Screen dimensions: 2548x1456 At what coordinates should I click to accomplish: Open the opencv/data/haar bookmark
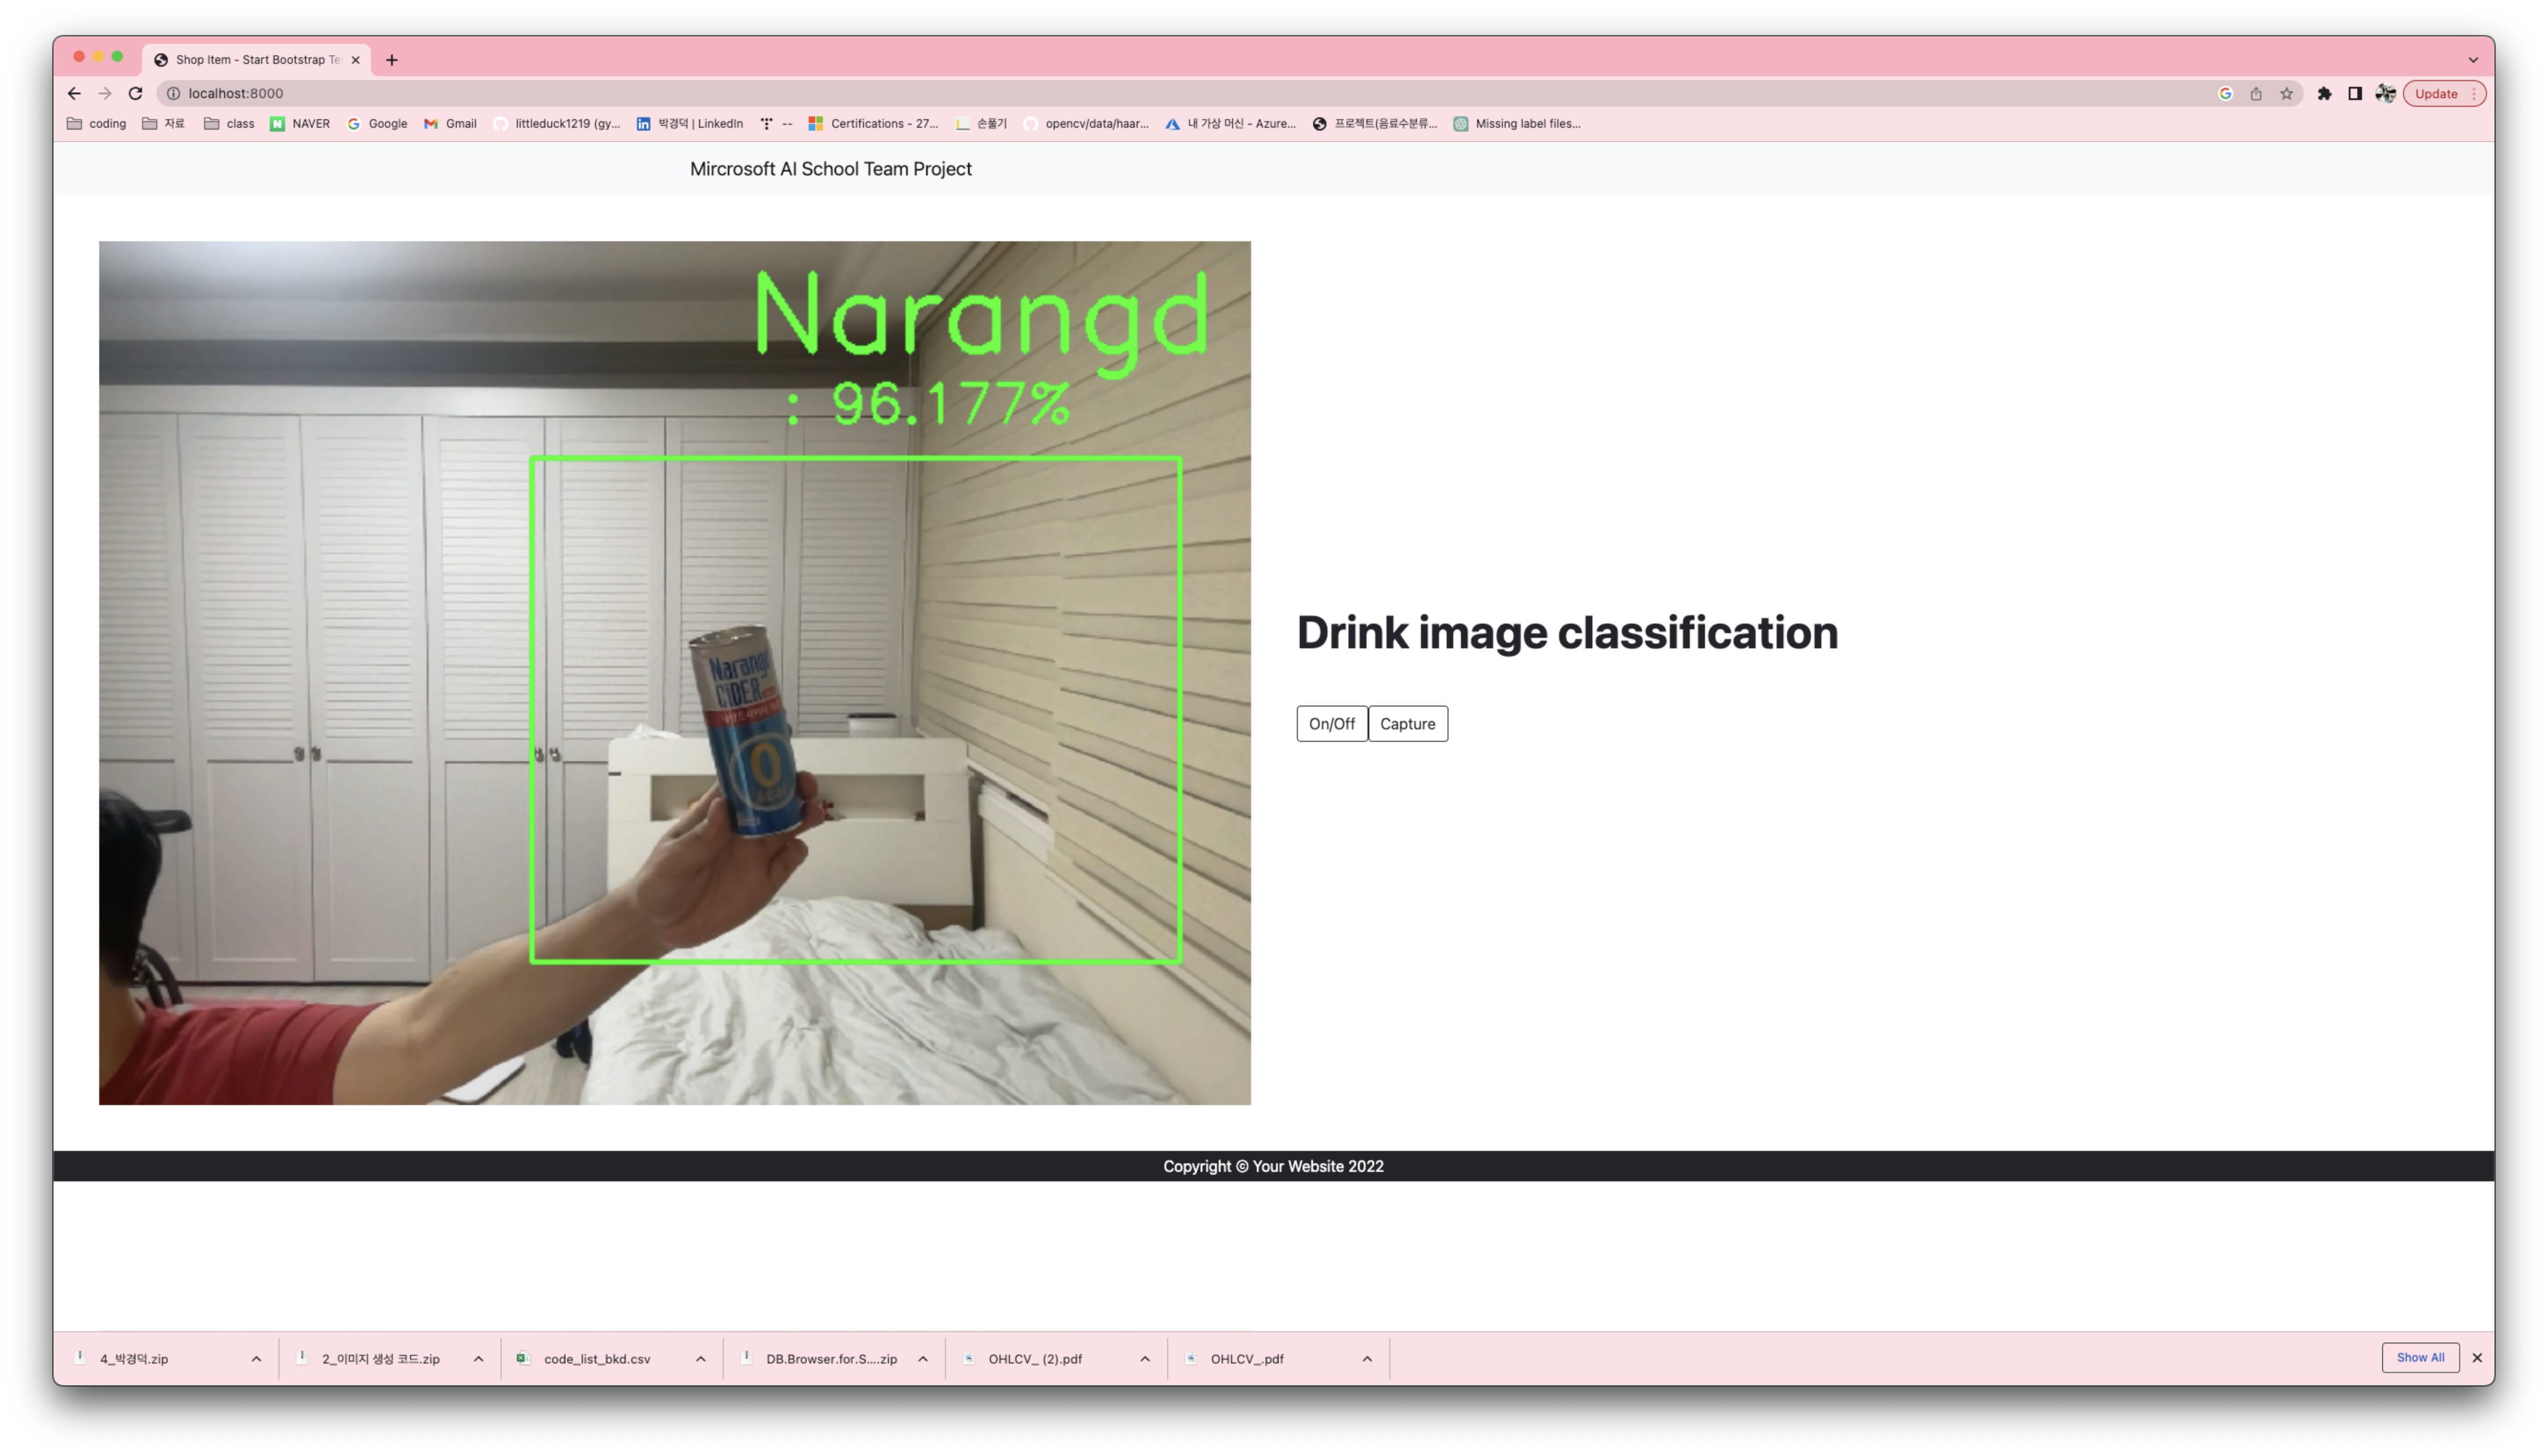(x=1086, y=124)
